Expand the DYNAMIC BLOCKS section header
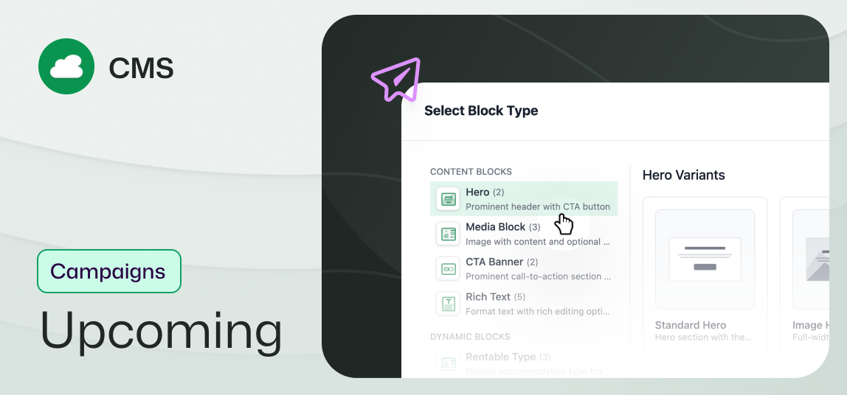The height and width of the screenshot is (395, 847). (470, 337)
